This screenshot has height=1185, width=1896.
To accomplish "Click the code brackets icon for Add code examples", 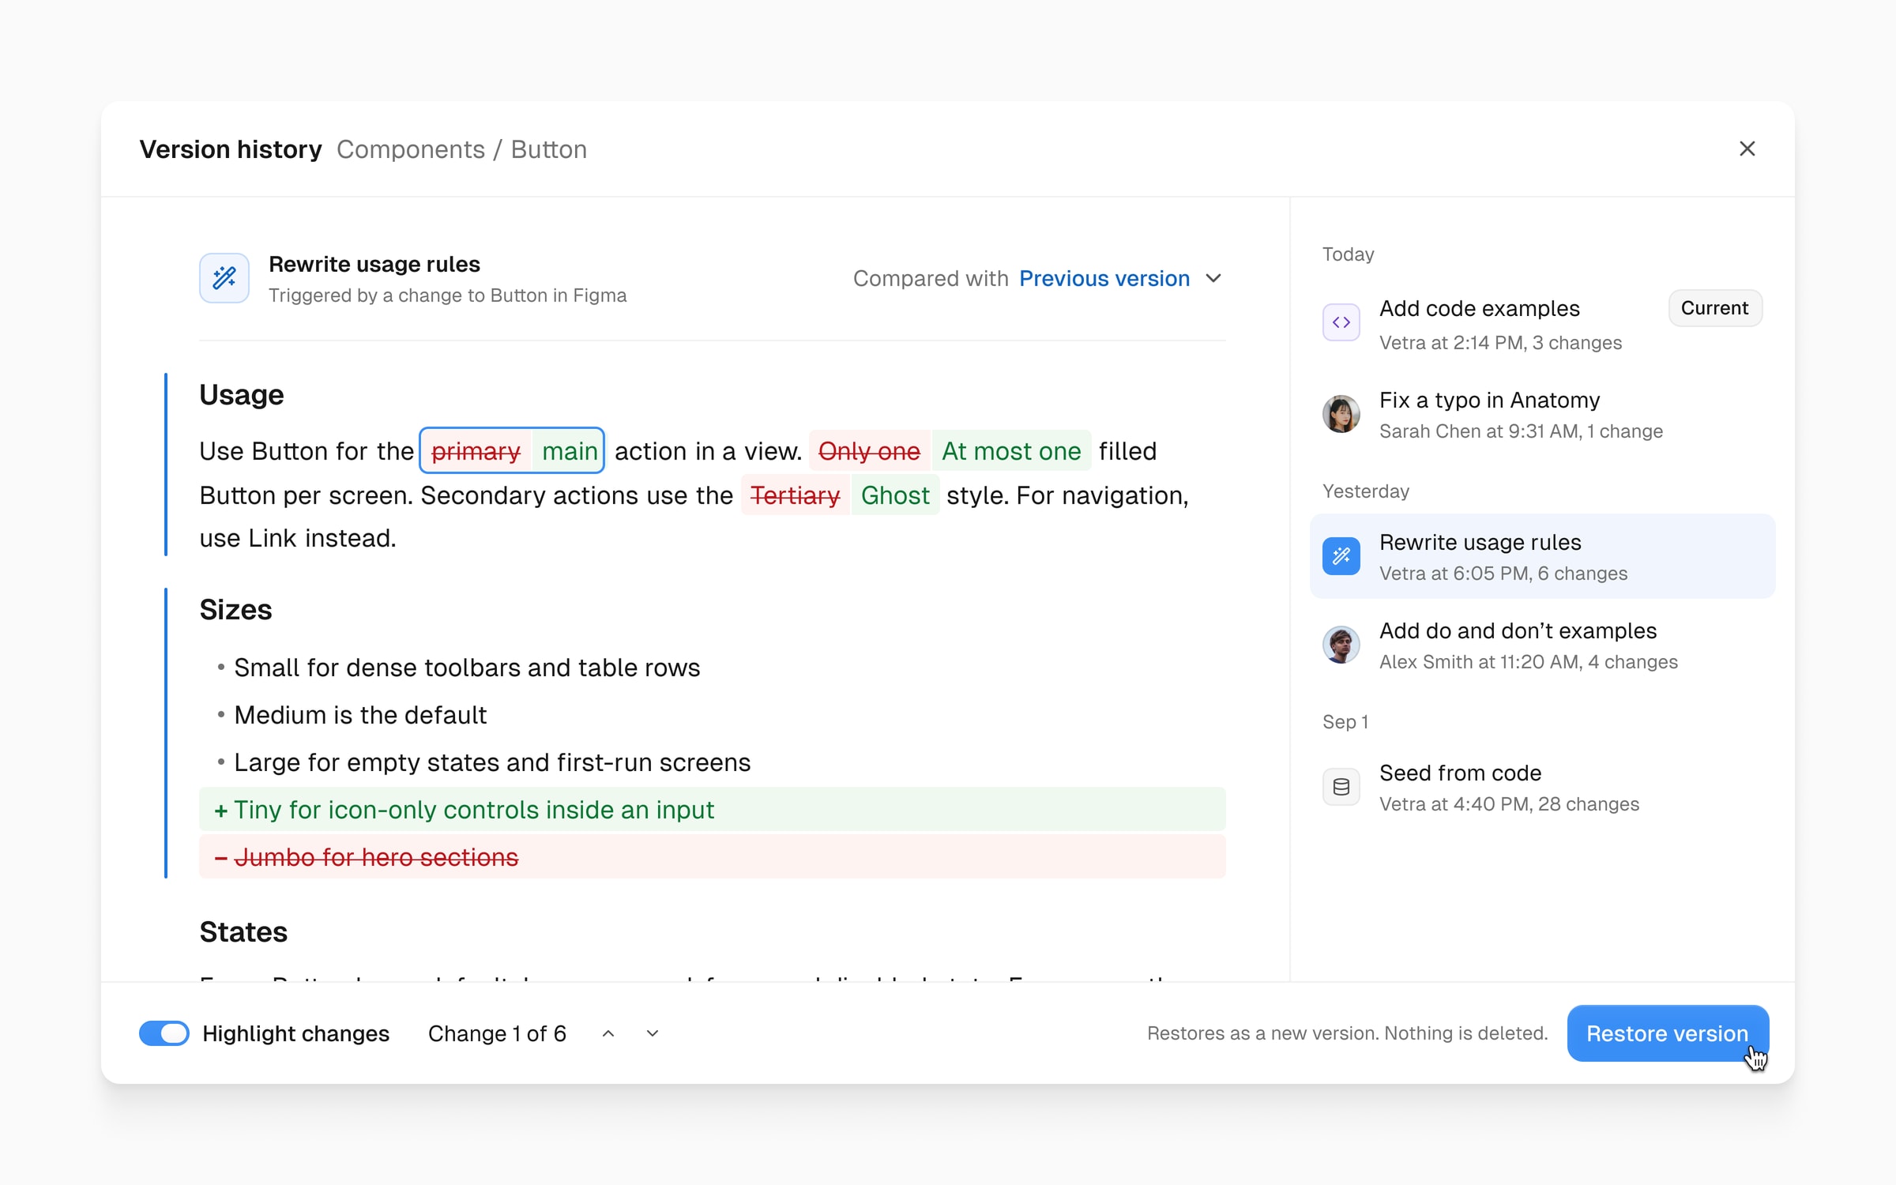I will (x=1341, y=322).
